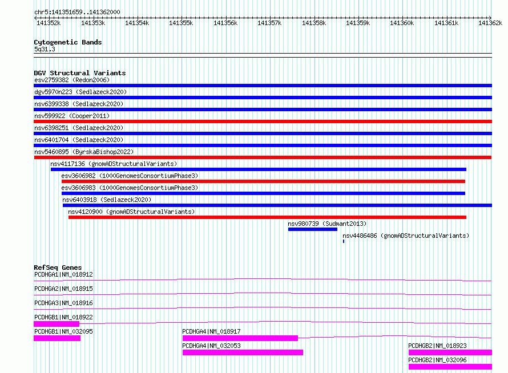Click the PCDHGB2|NM_018923 exon block
This screenshot has height=373, width=508.
pos(450,352)
